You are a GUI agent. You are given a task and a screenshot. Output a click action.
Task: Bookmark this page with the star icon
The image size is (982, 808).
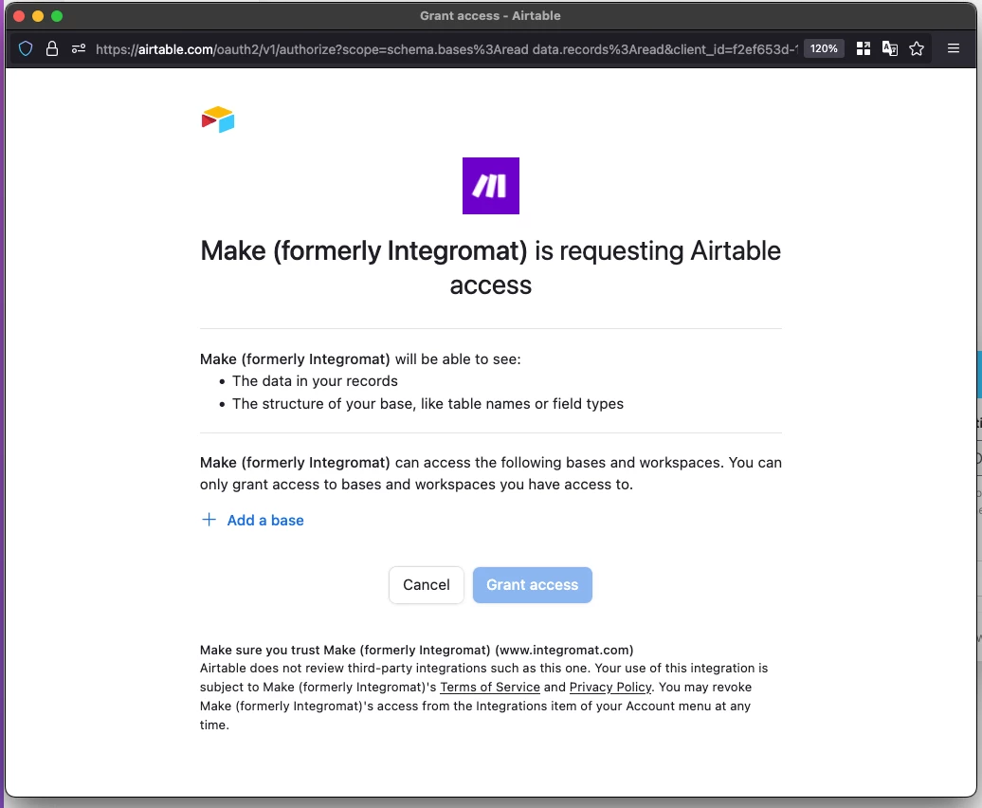[917, 49]
